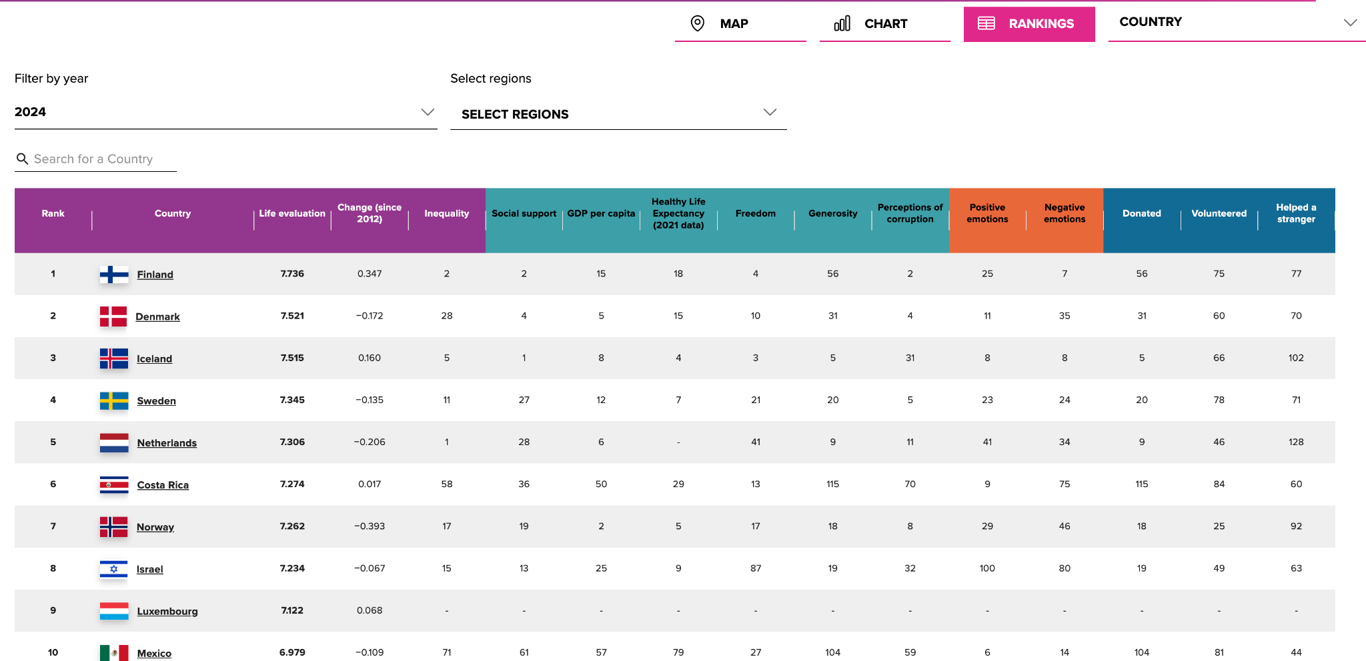Sort by Positive emotions column header
Image resolution: width=1366 pixels, height=661 pixels.
point(987,213)
